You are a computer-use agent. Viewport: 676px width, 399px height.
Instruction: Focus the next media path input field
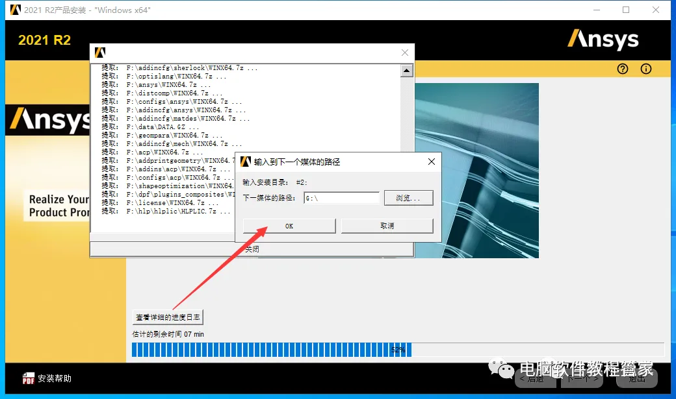341,198
